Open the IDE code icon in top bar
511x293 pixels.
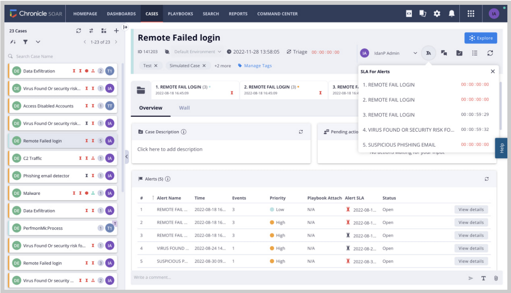[409, 14]
